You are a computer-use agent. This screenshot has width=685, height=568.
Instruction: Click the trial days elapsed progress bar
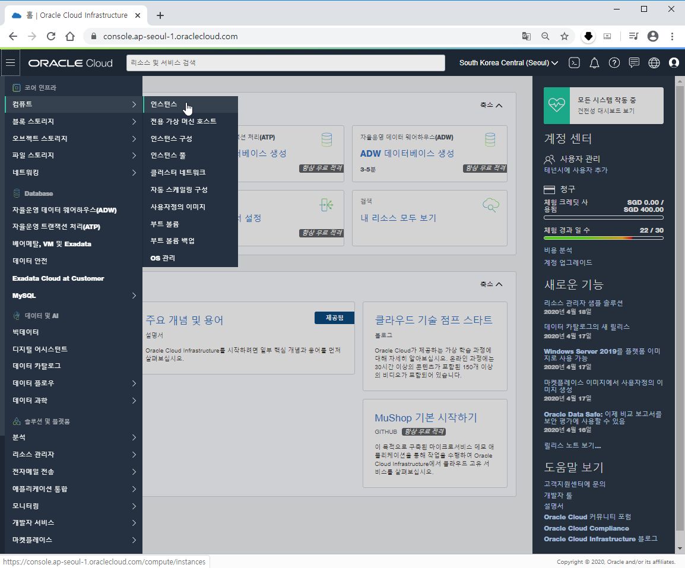(x=603, y=238)
